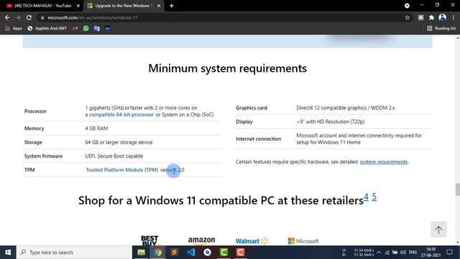Go back to the previous page
The height and width of the screenshot is (259, 460).
(7, 17)
